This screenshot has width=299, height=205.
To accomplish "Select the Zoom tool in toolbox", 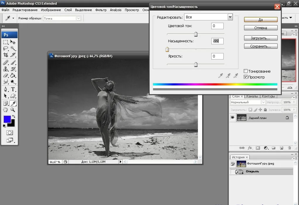I will pyautogui.click(x=13, y=110).
